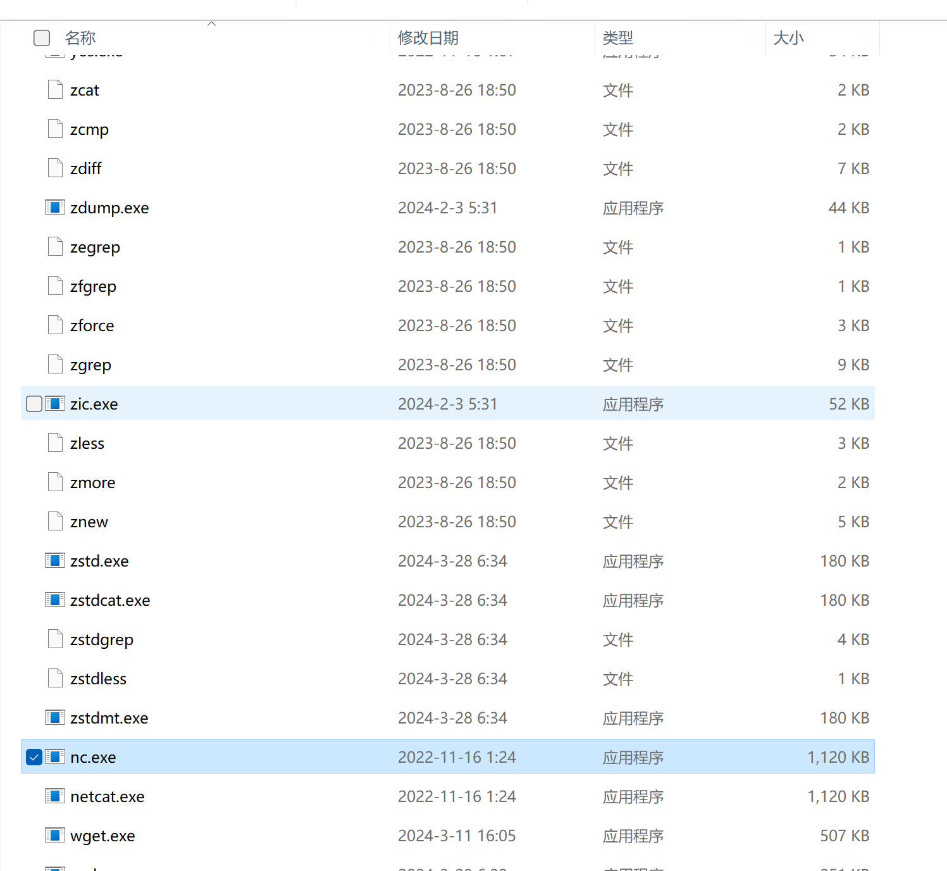Click the zstdcat.exe application icon

point(55,600)
